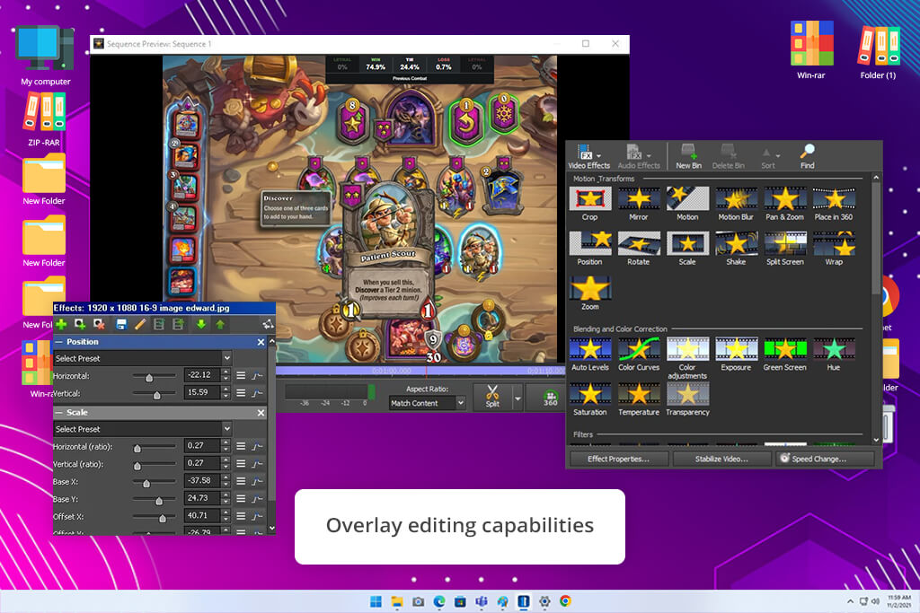This screenshot has height=613, width=920.
Task: Toggle the 360 preview button
Action: click(x=551, y=398)
